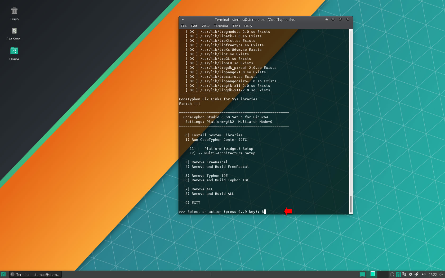The width and height of the screenshot is (445, 278).
Task: Open the clipboard manager tray icon
Action: pos(392,275)
